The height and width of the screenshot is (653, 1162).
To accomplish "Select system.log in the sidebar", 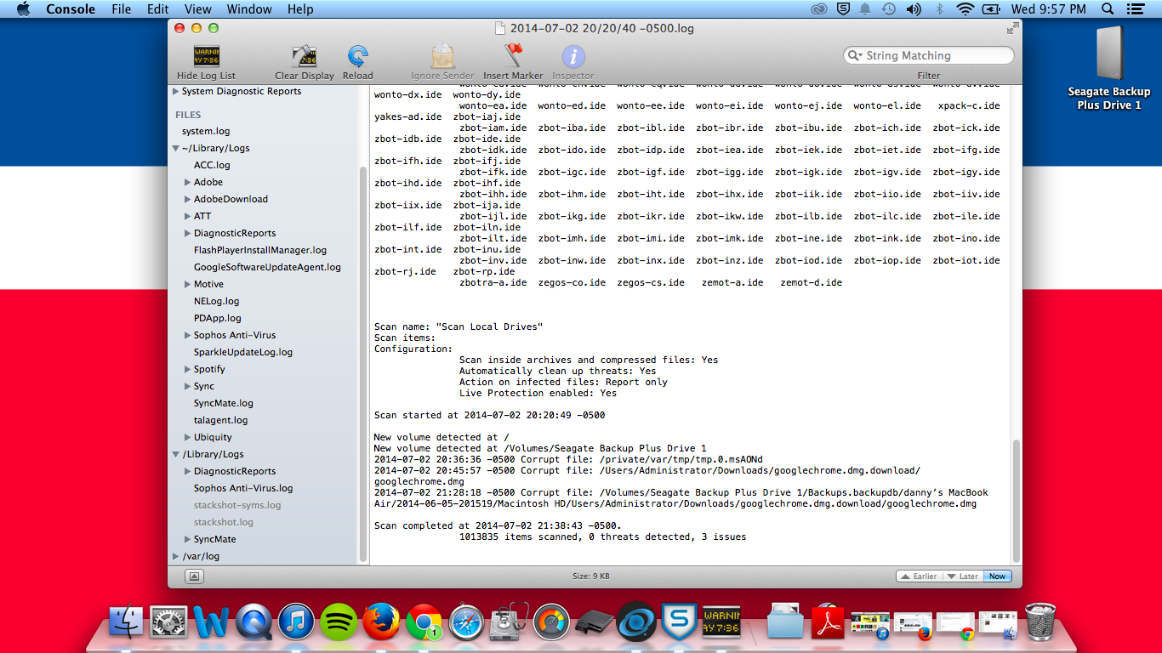I will [x=206, y=131].
